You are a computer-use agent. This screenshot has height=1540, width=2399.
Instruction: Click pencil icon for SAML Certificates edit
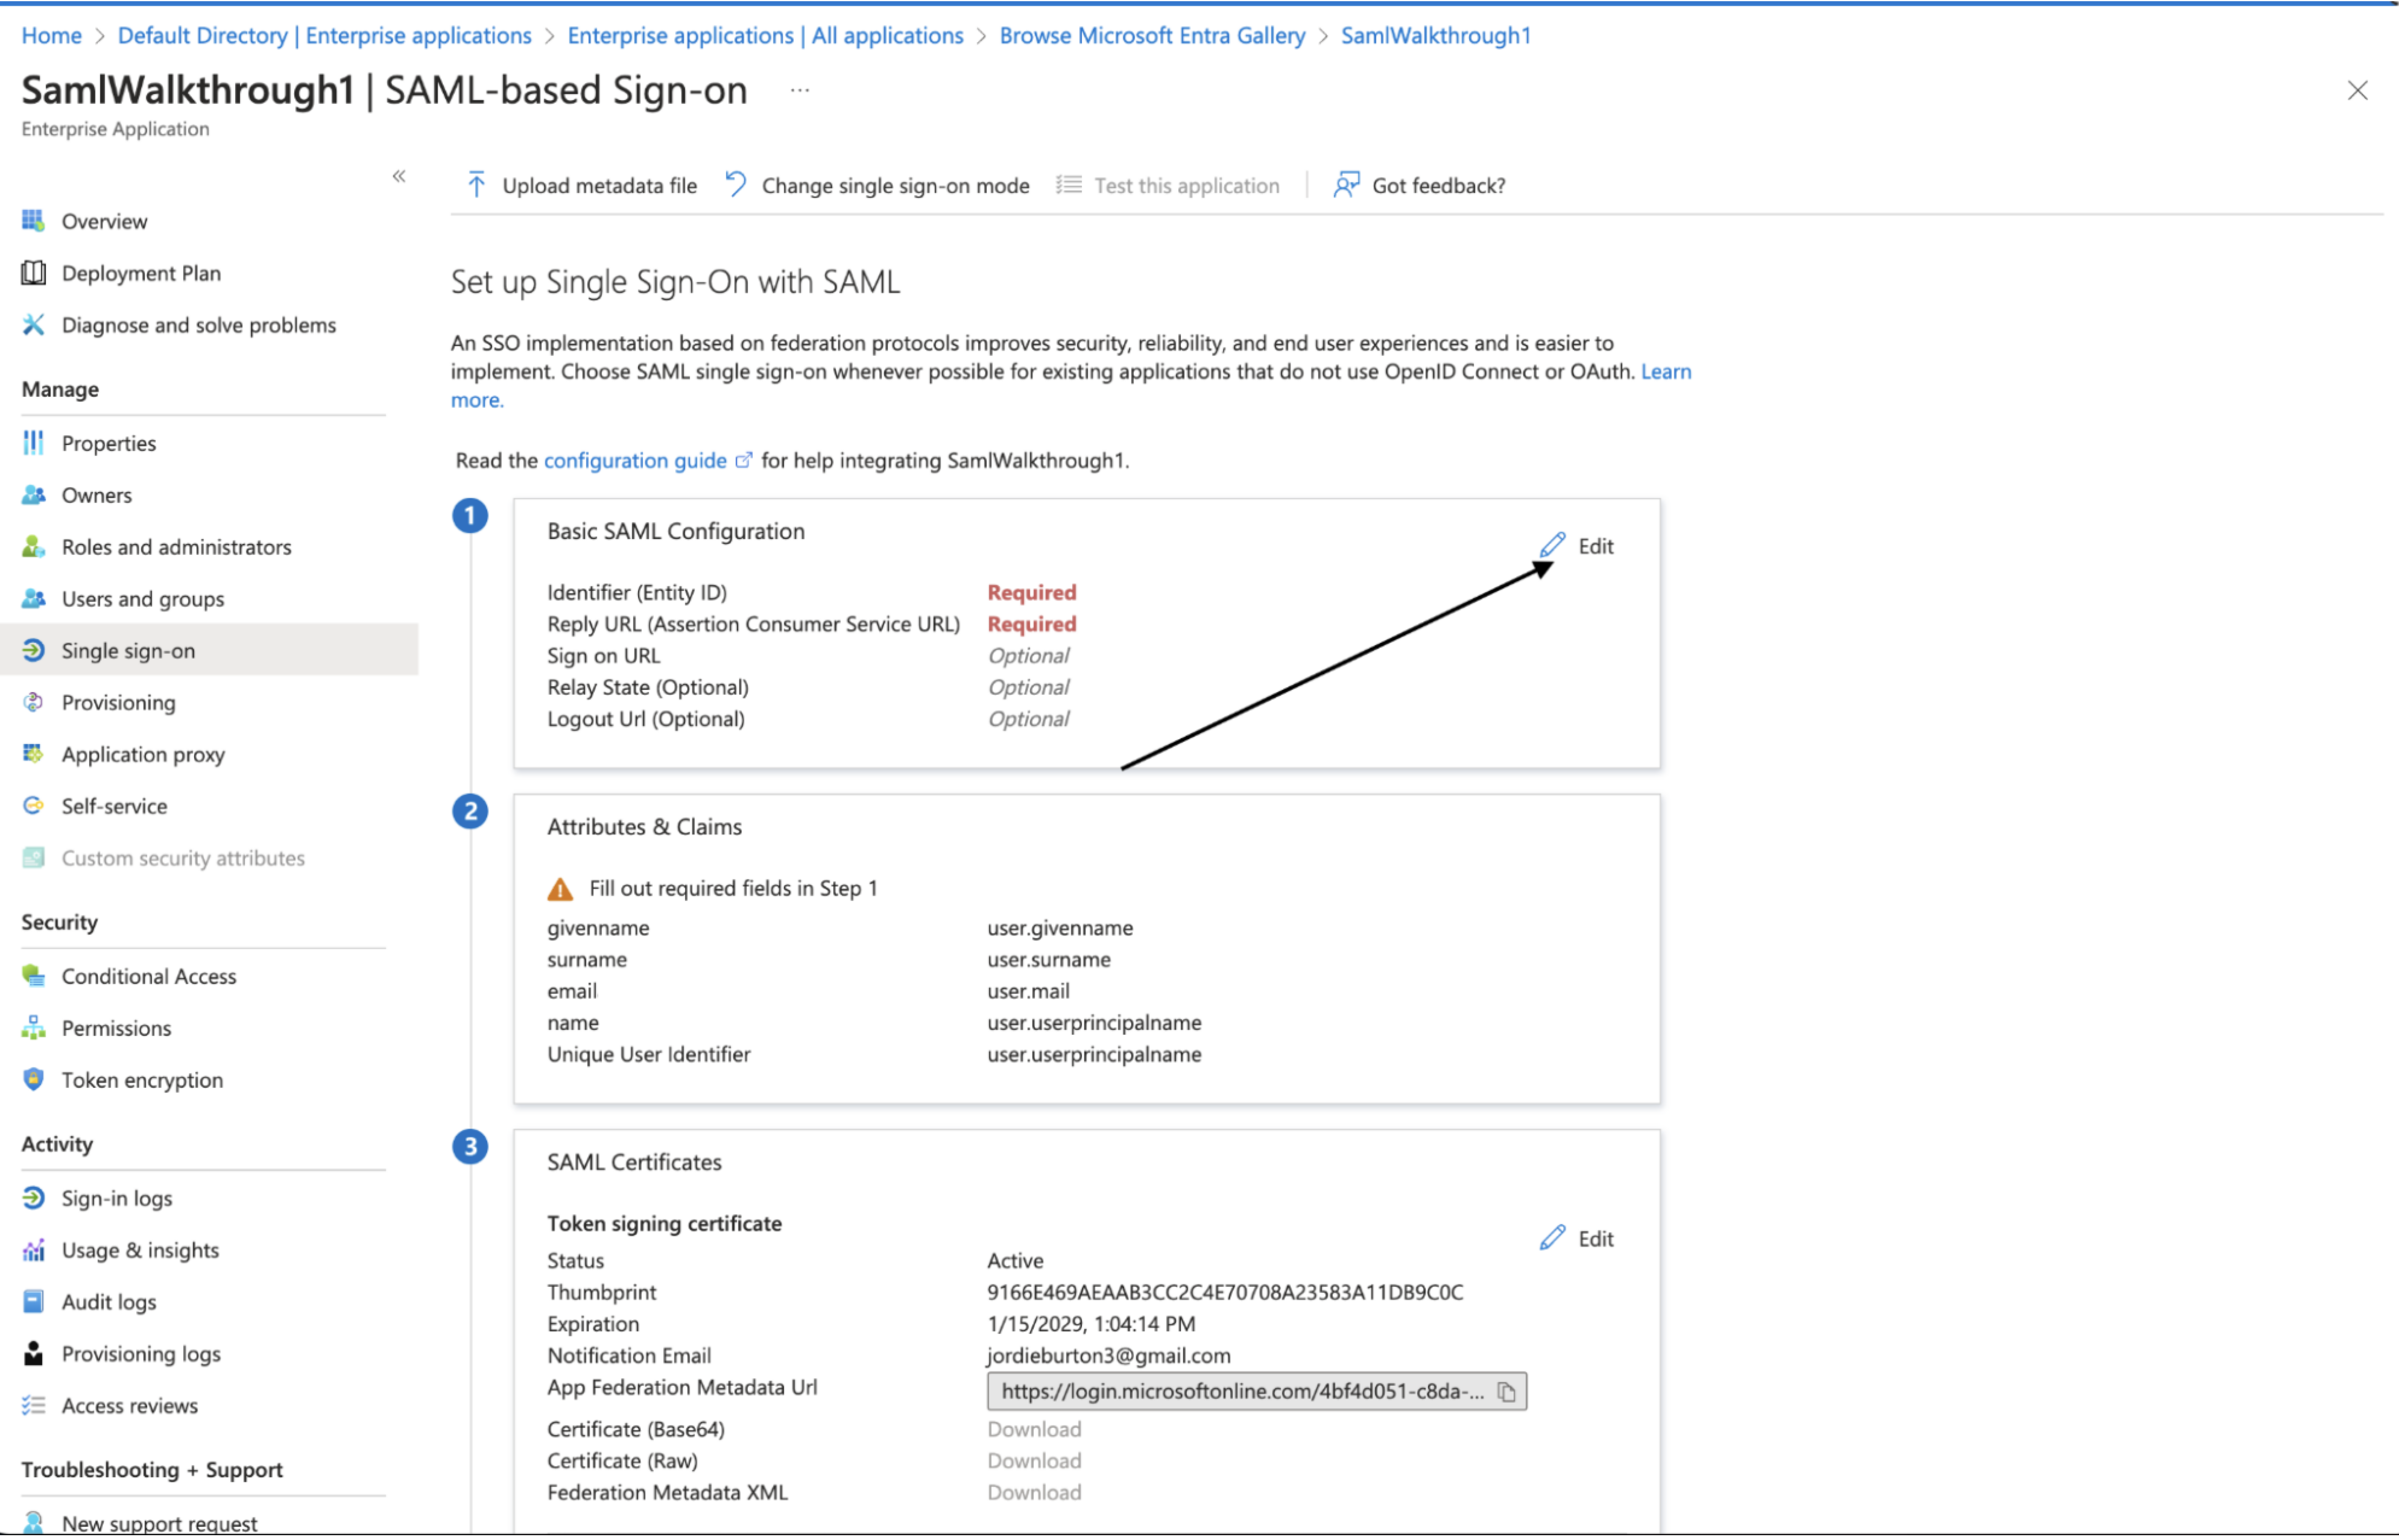click(x=1552, y=1238)
